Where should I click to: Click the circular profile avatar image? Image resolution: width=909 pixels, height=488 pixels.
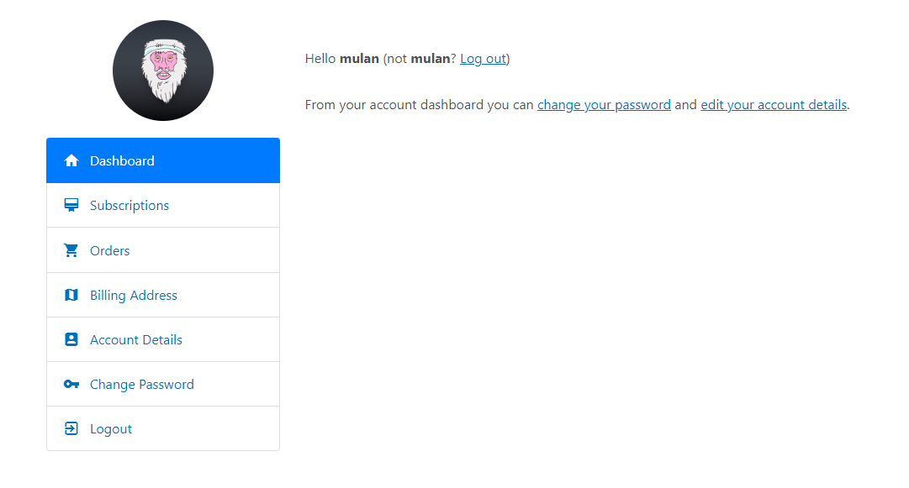click(x=163, y=71)
